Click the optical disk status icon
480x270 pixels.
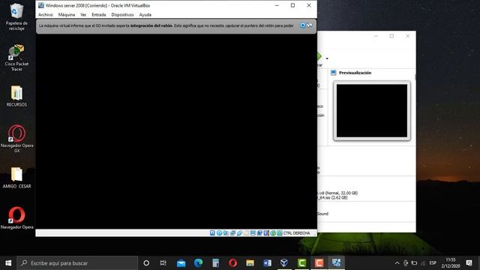pyautogui.click(x=219, y=233)
